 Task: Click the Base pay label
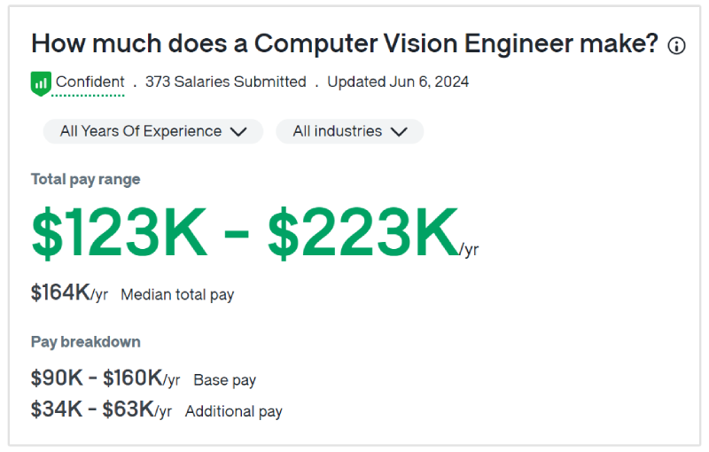[224, 380]
